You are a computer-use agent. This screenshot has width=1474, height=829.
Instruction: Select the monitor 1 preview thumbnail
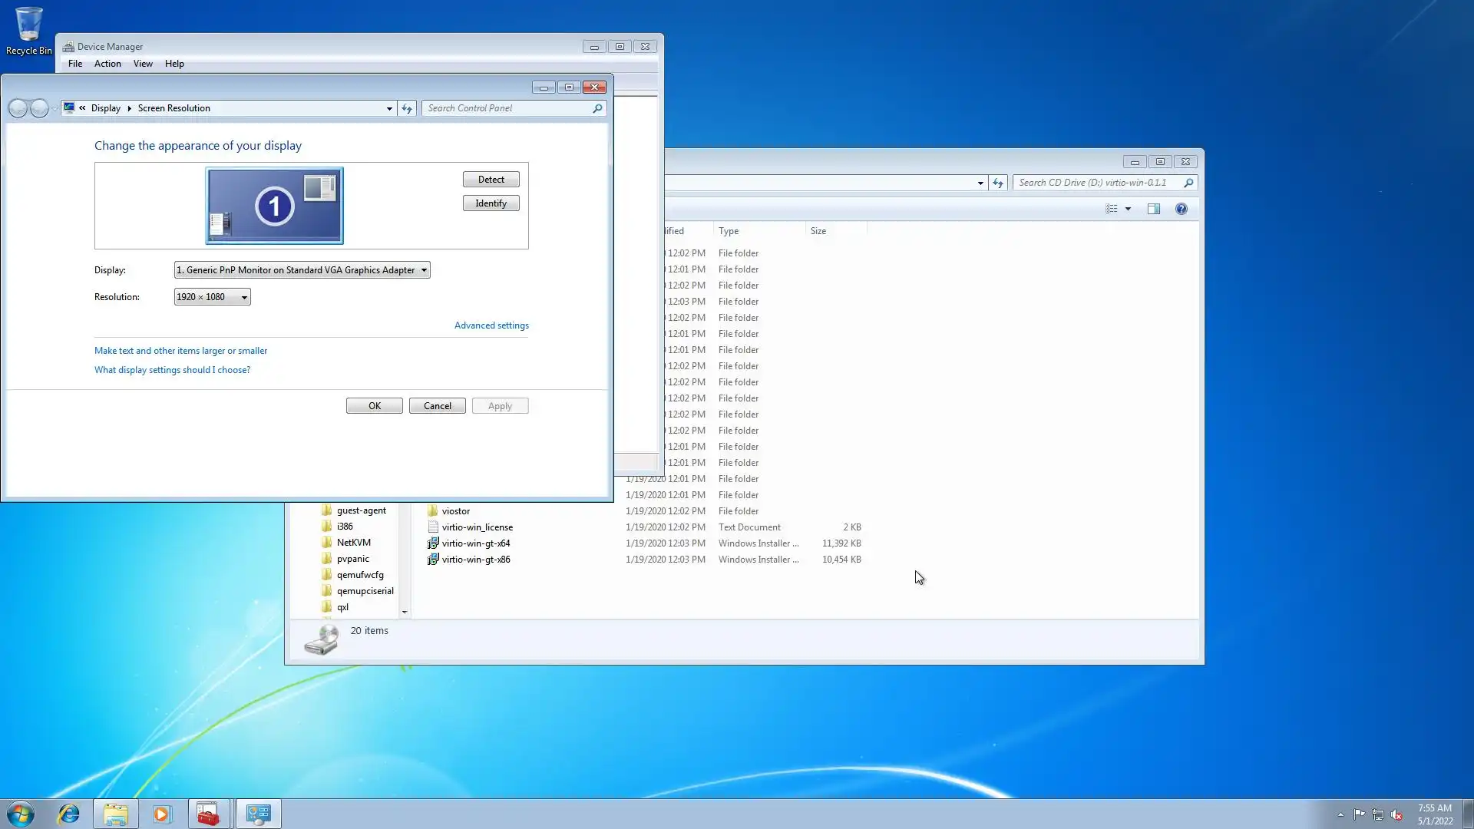(274, 206)
